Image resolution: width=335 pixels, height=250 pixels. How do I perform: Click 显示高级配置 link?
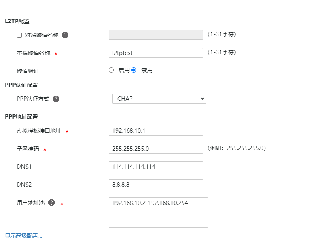pyautogui.click(x=23, y=236)
